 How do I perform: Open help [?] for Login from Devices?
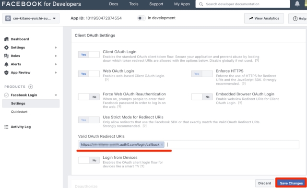point(142,166)
